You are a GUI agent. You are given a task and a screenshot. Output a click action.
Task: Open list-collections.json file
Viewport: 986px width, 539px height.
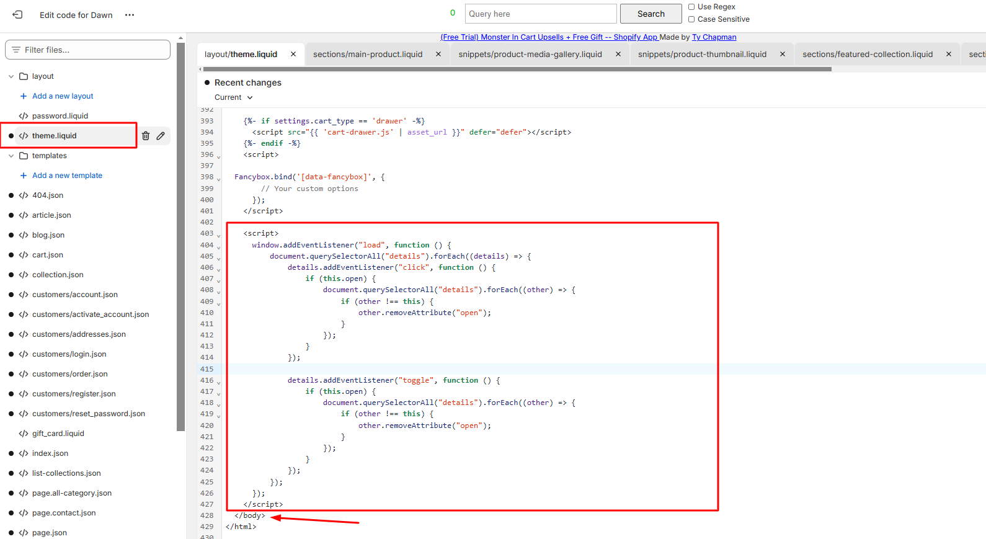[x=66, y=473]
